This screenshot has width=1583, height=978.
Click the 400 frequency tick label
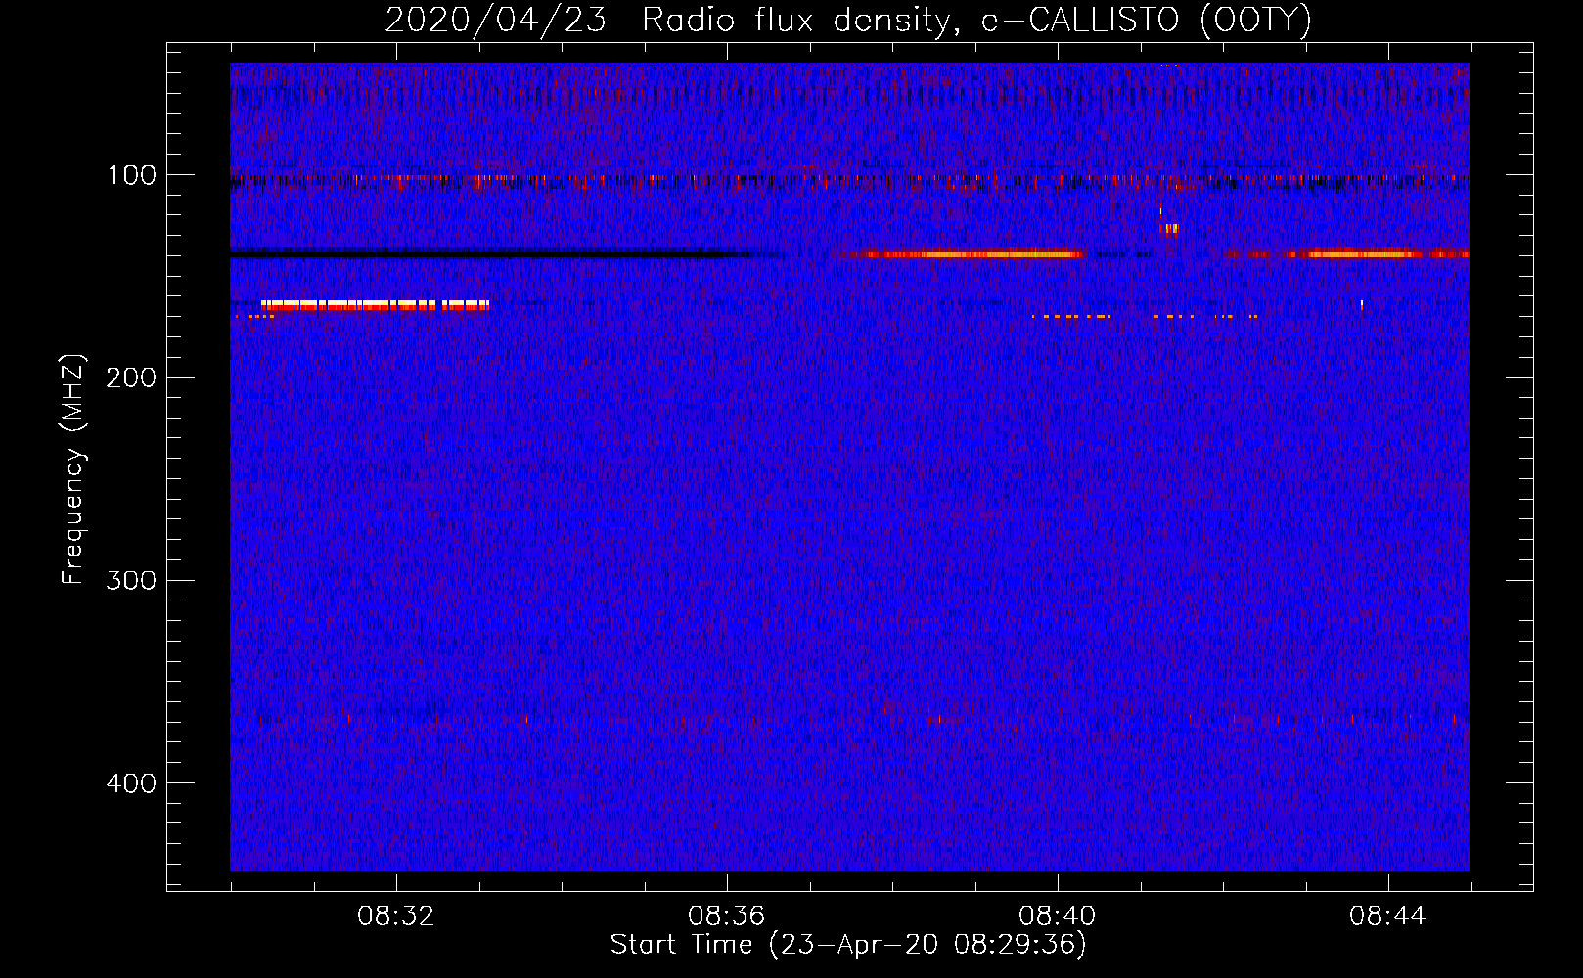tap(131, 783)
